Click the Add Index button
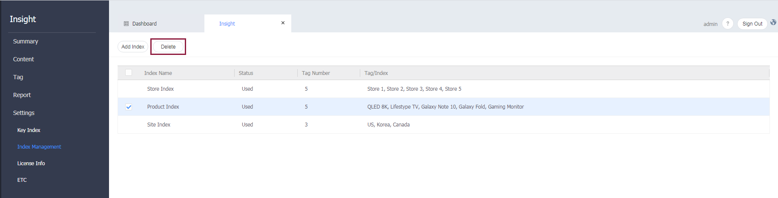Image resolution: width=778 pixels, height=198 pixels. tap(133, 47)
